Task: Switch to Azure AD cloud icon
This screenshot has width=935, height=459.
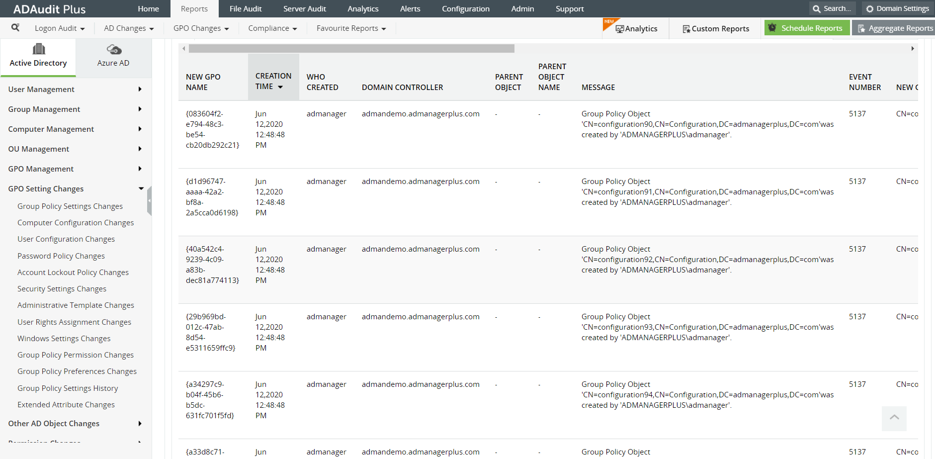Action: click(x=114, y=49)
